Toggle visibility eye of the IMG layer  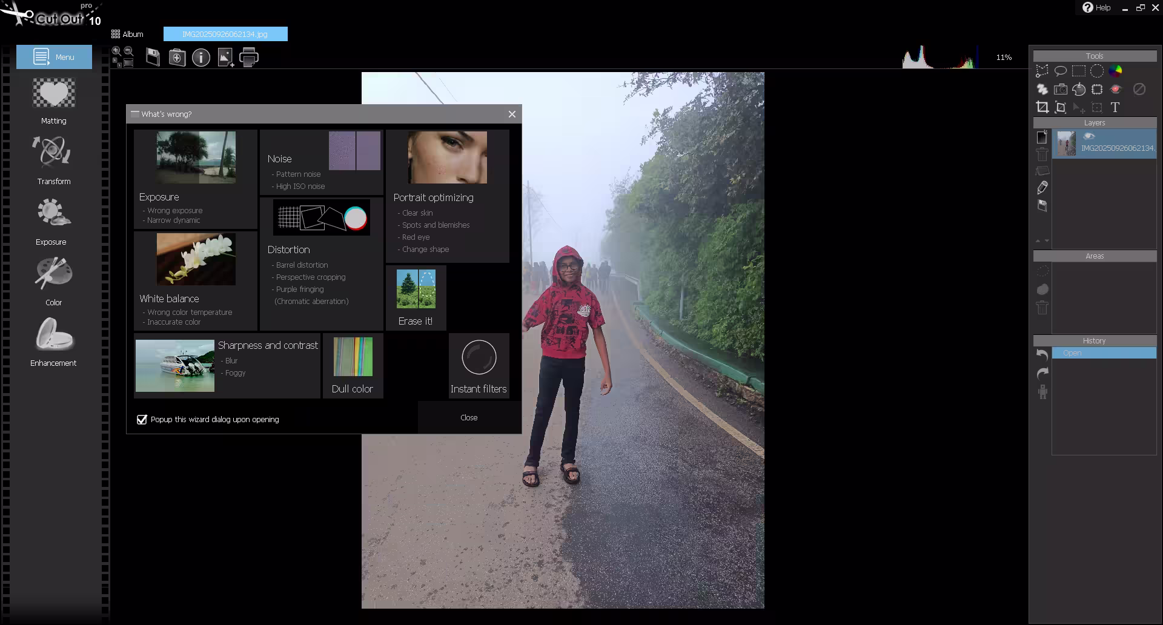click(1088, 136)
